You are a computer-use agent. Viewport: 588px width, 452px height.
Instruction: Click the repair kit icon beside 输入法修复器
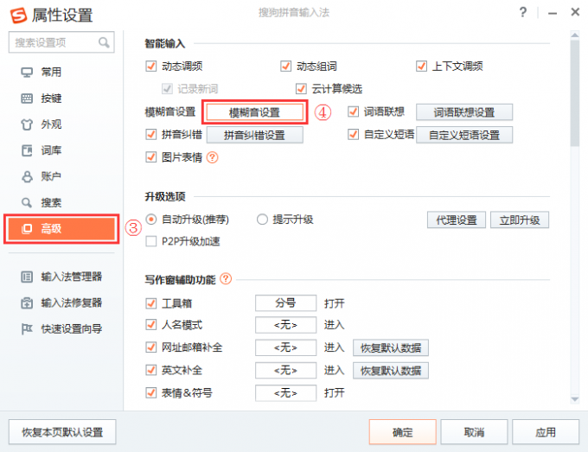coord(27,302)
